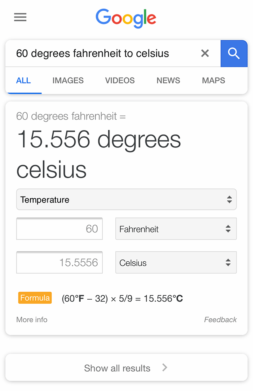Open the NEWS tab
Viewport: 253px width, 391px height.
pyautogui.click(x=168, y=81)
